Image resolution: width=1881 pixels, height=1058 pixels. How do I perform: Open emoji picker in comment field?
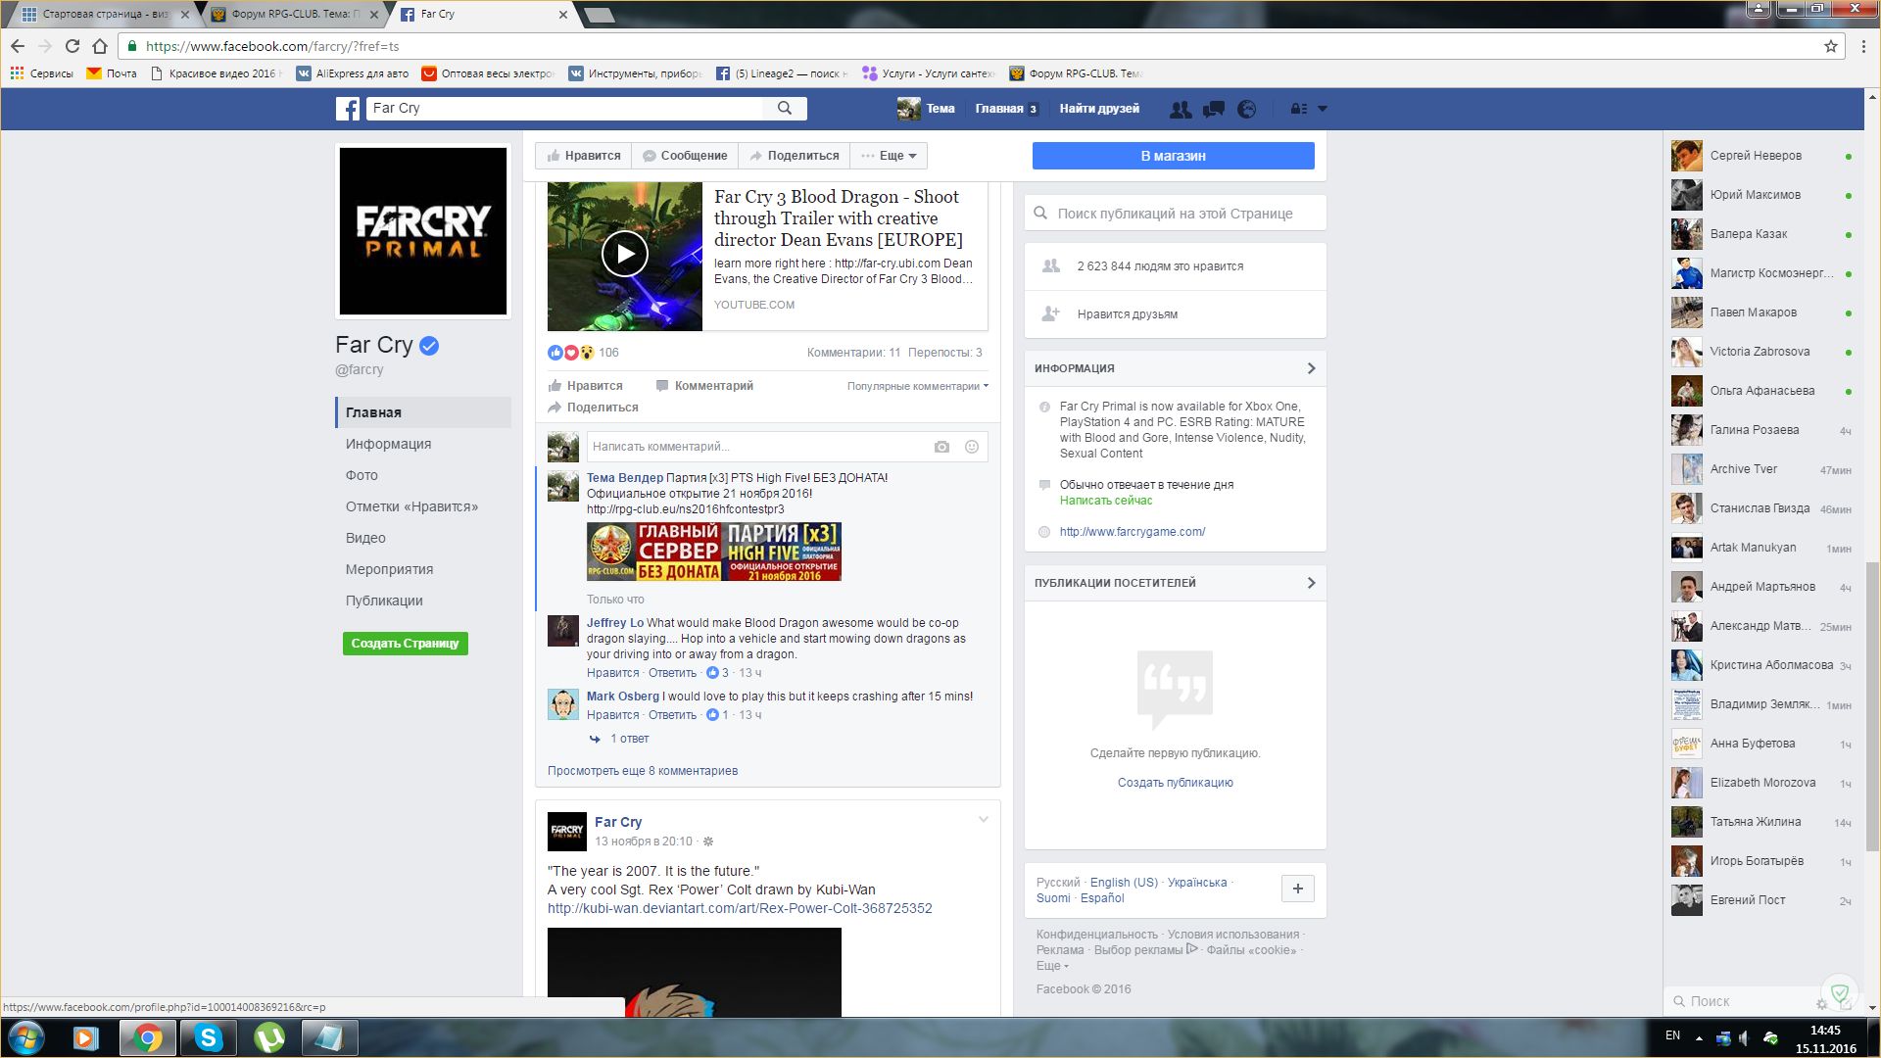(972, 447)
